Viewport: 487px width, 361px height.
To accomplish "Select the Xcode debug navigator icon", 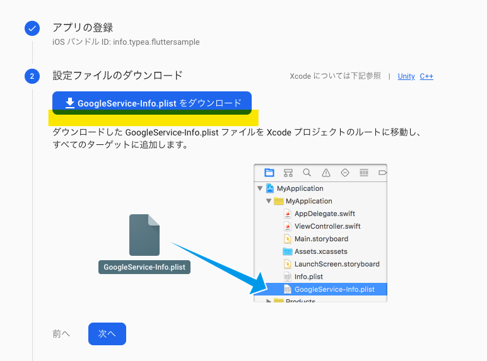I will click(x=364, y=173).
